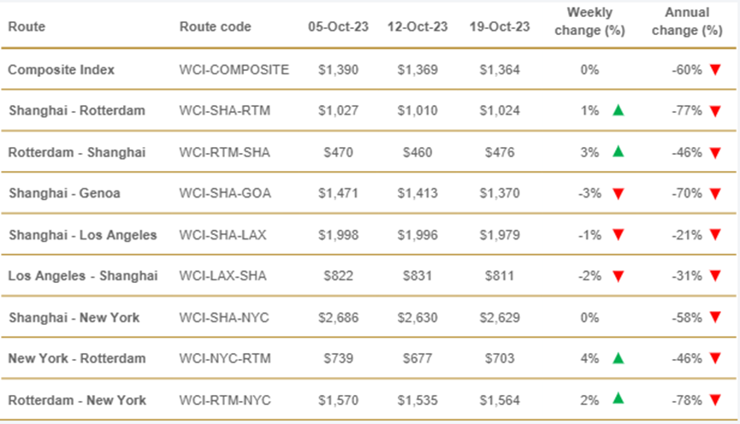This screenshot has width=740, height=424.
Task: Click the red annual arrow in Shanghai - New York row
Action: coord(715,317)
